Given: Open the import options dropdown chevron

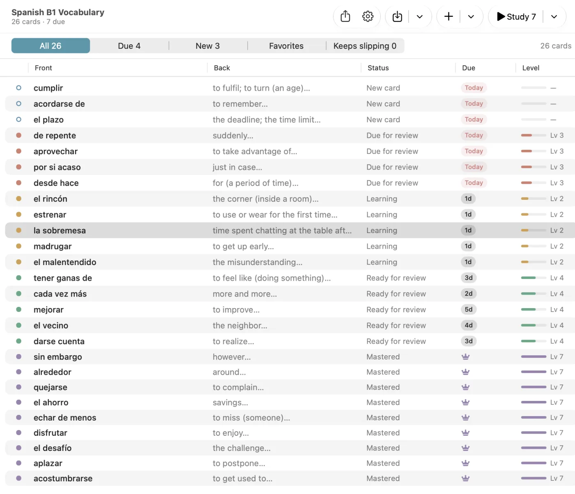Looking at the screenshot, I should [420, 17].
